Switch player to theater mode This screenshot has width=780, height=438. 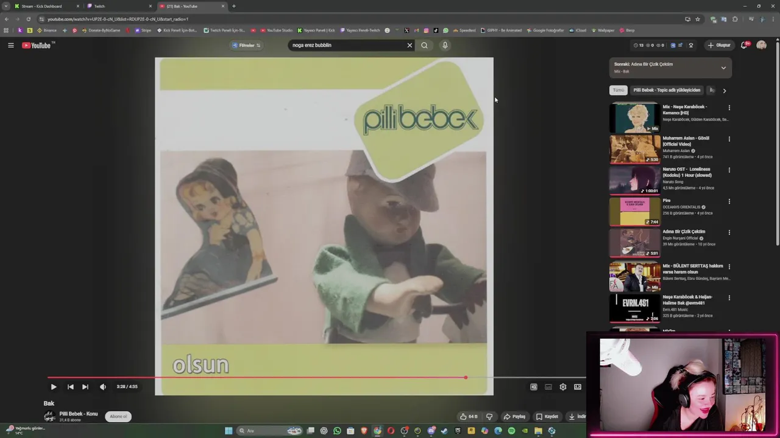point(578,387)
